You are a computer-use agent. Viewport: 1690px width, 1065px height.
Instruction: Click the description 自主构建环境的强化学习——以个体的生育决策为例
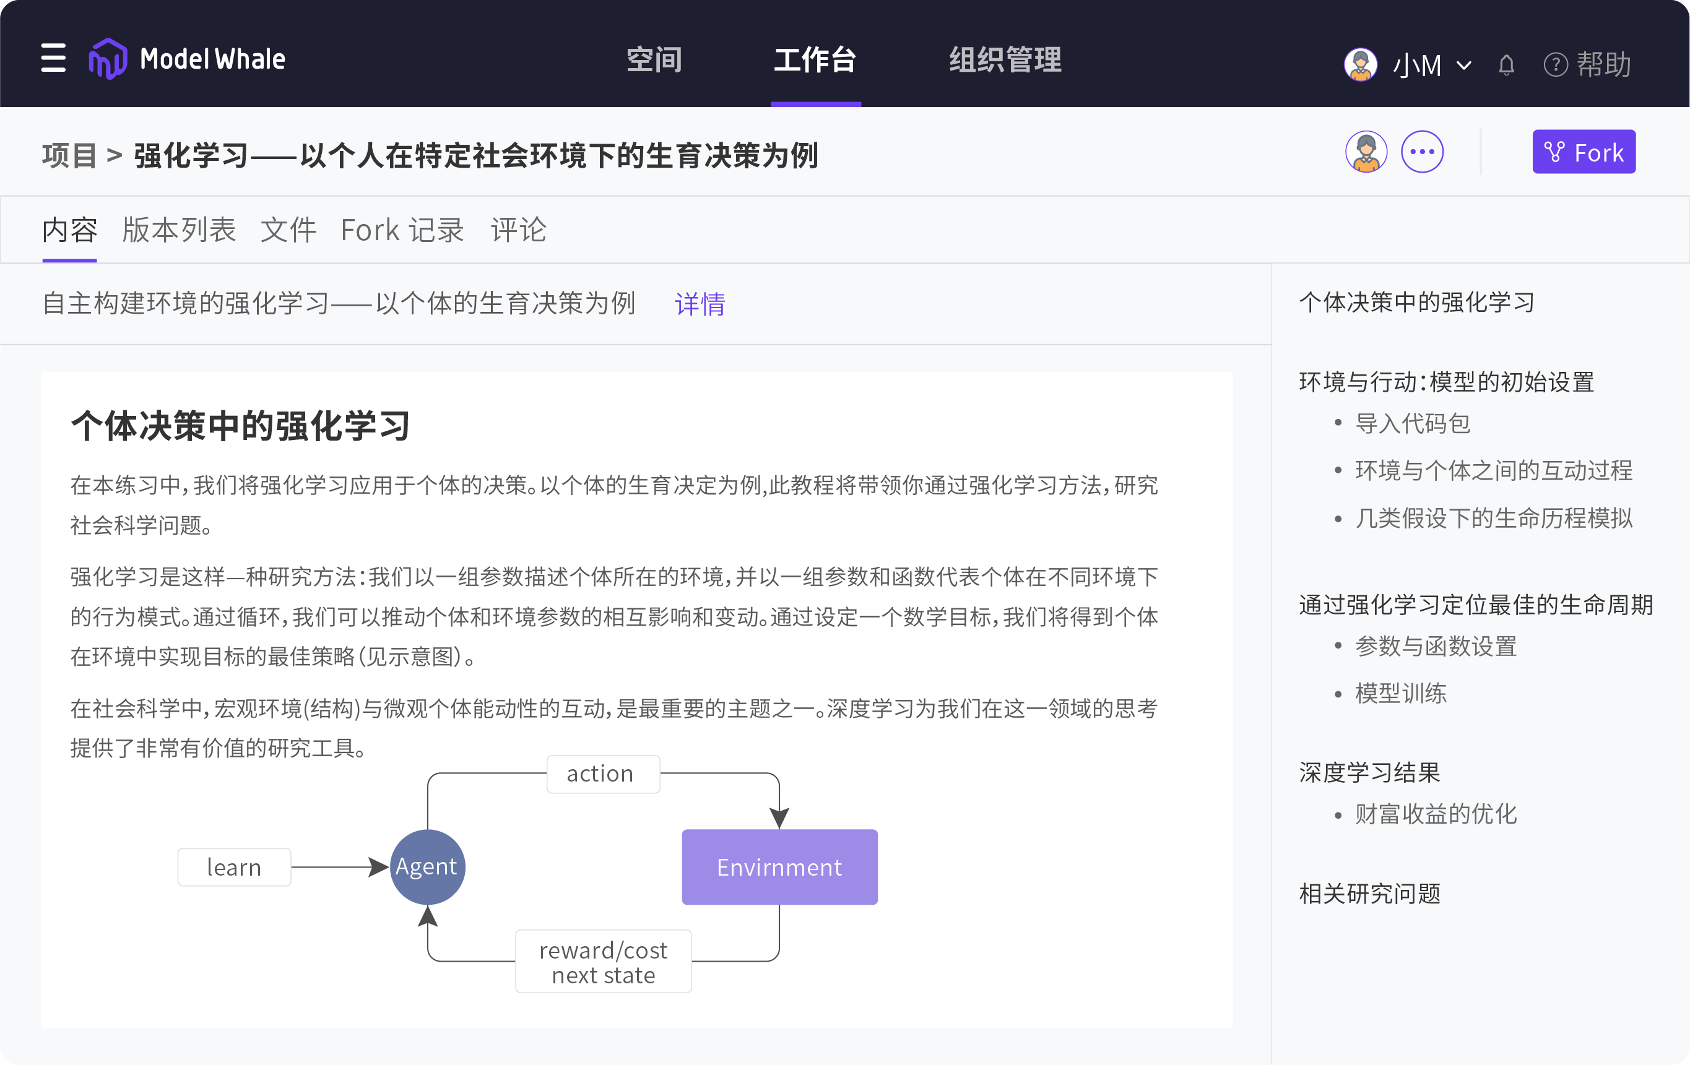pos(339,304)
